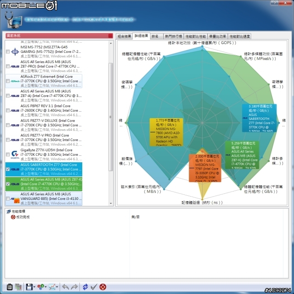This screenshot has width=294, height=294.
Task: Cancel with the red X toolbar icon
Action: 103,287
